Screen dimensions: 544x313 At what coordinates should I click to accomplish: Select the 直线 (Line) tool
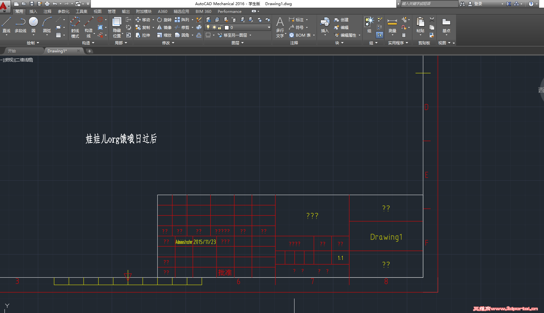click(x=6, y=25)
